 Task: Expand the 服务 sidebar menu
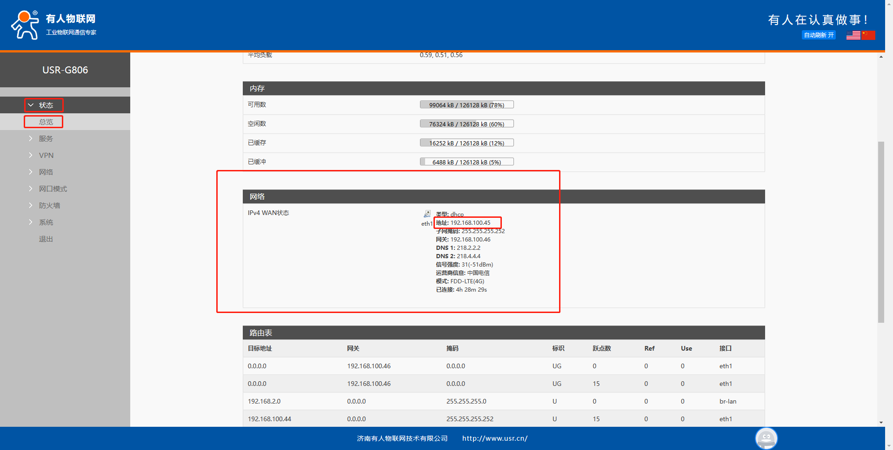[x=46, y=139]
